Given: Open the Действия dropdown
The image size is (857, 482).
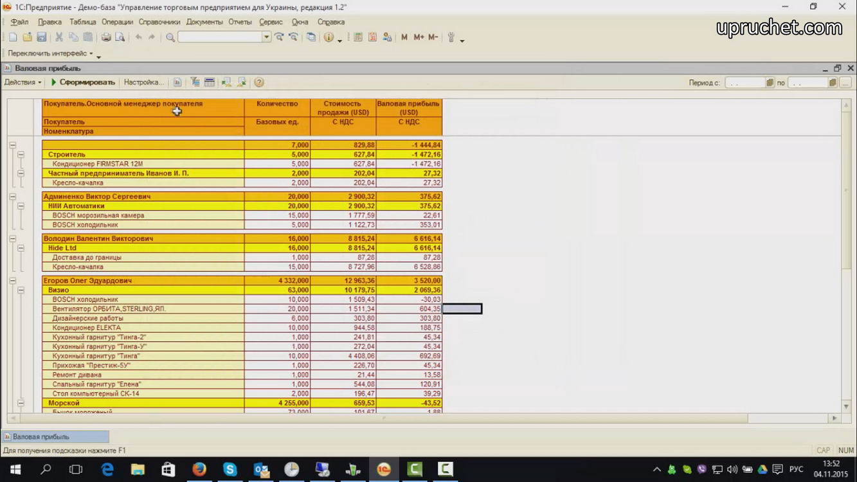Looking at the screenshot, I should [x=23, y=82].
